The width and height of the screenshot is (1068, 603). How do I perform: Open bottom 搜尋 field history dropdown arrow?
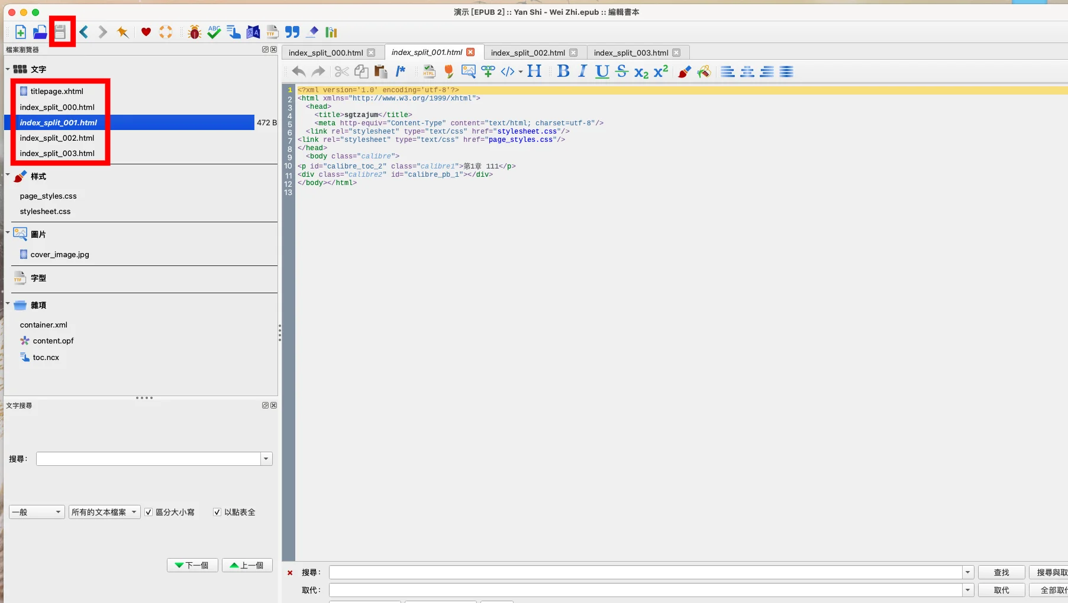click(x=968, y=572)
